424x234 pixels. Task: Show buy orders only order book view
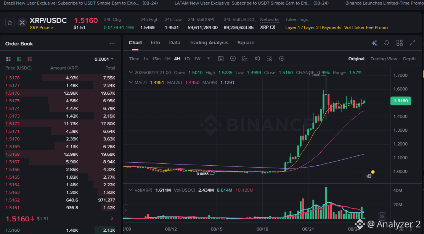click(x=19, y=59)
